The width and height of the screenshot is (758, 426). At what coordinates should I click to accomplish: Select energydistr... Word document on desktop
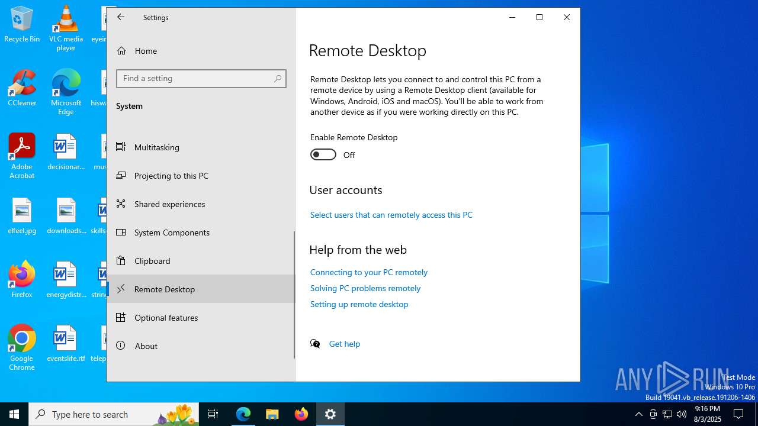click(x=66, y=280)
